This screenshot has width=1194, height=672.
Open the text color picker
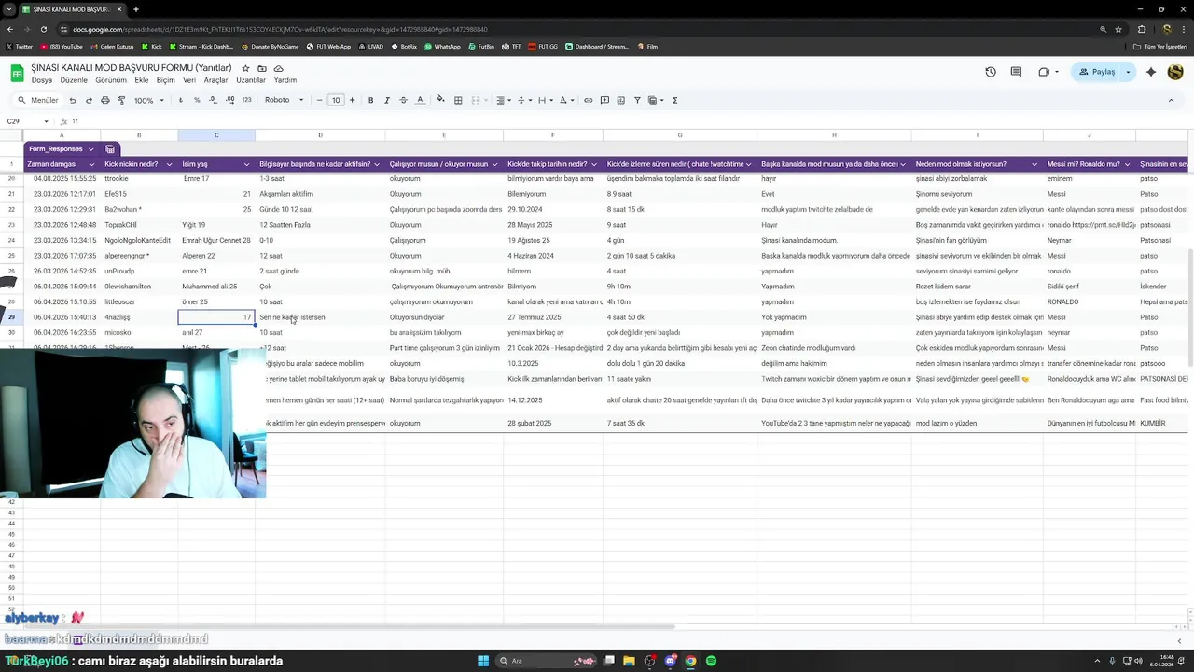tap(420, 100)
